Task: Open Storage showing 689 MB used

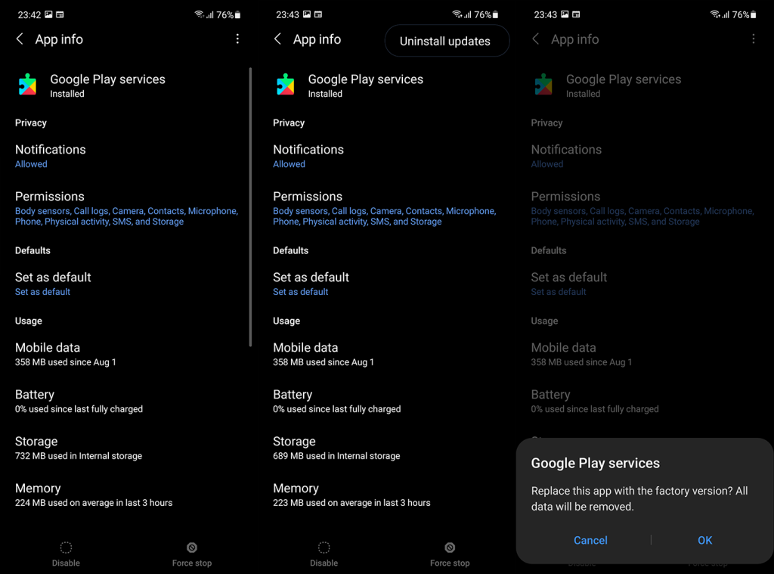Action: (386, 448)
